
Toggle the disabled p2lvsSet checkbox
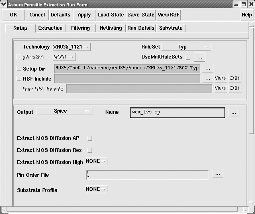[x=19, y=57]
